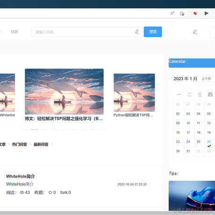Open the red browser extension icon
215x215 pixels.
coord(195,14)
